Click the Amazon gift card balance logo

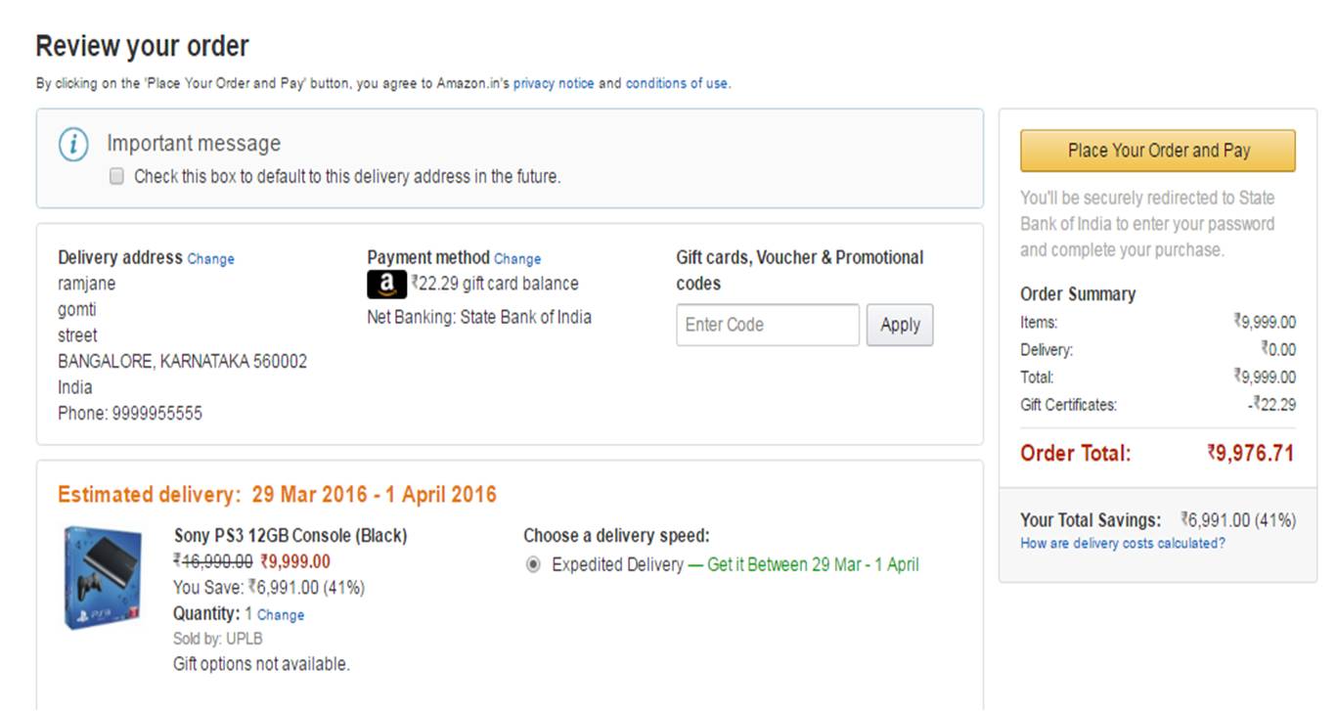(x=386, y=285)
